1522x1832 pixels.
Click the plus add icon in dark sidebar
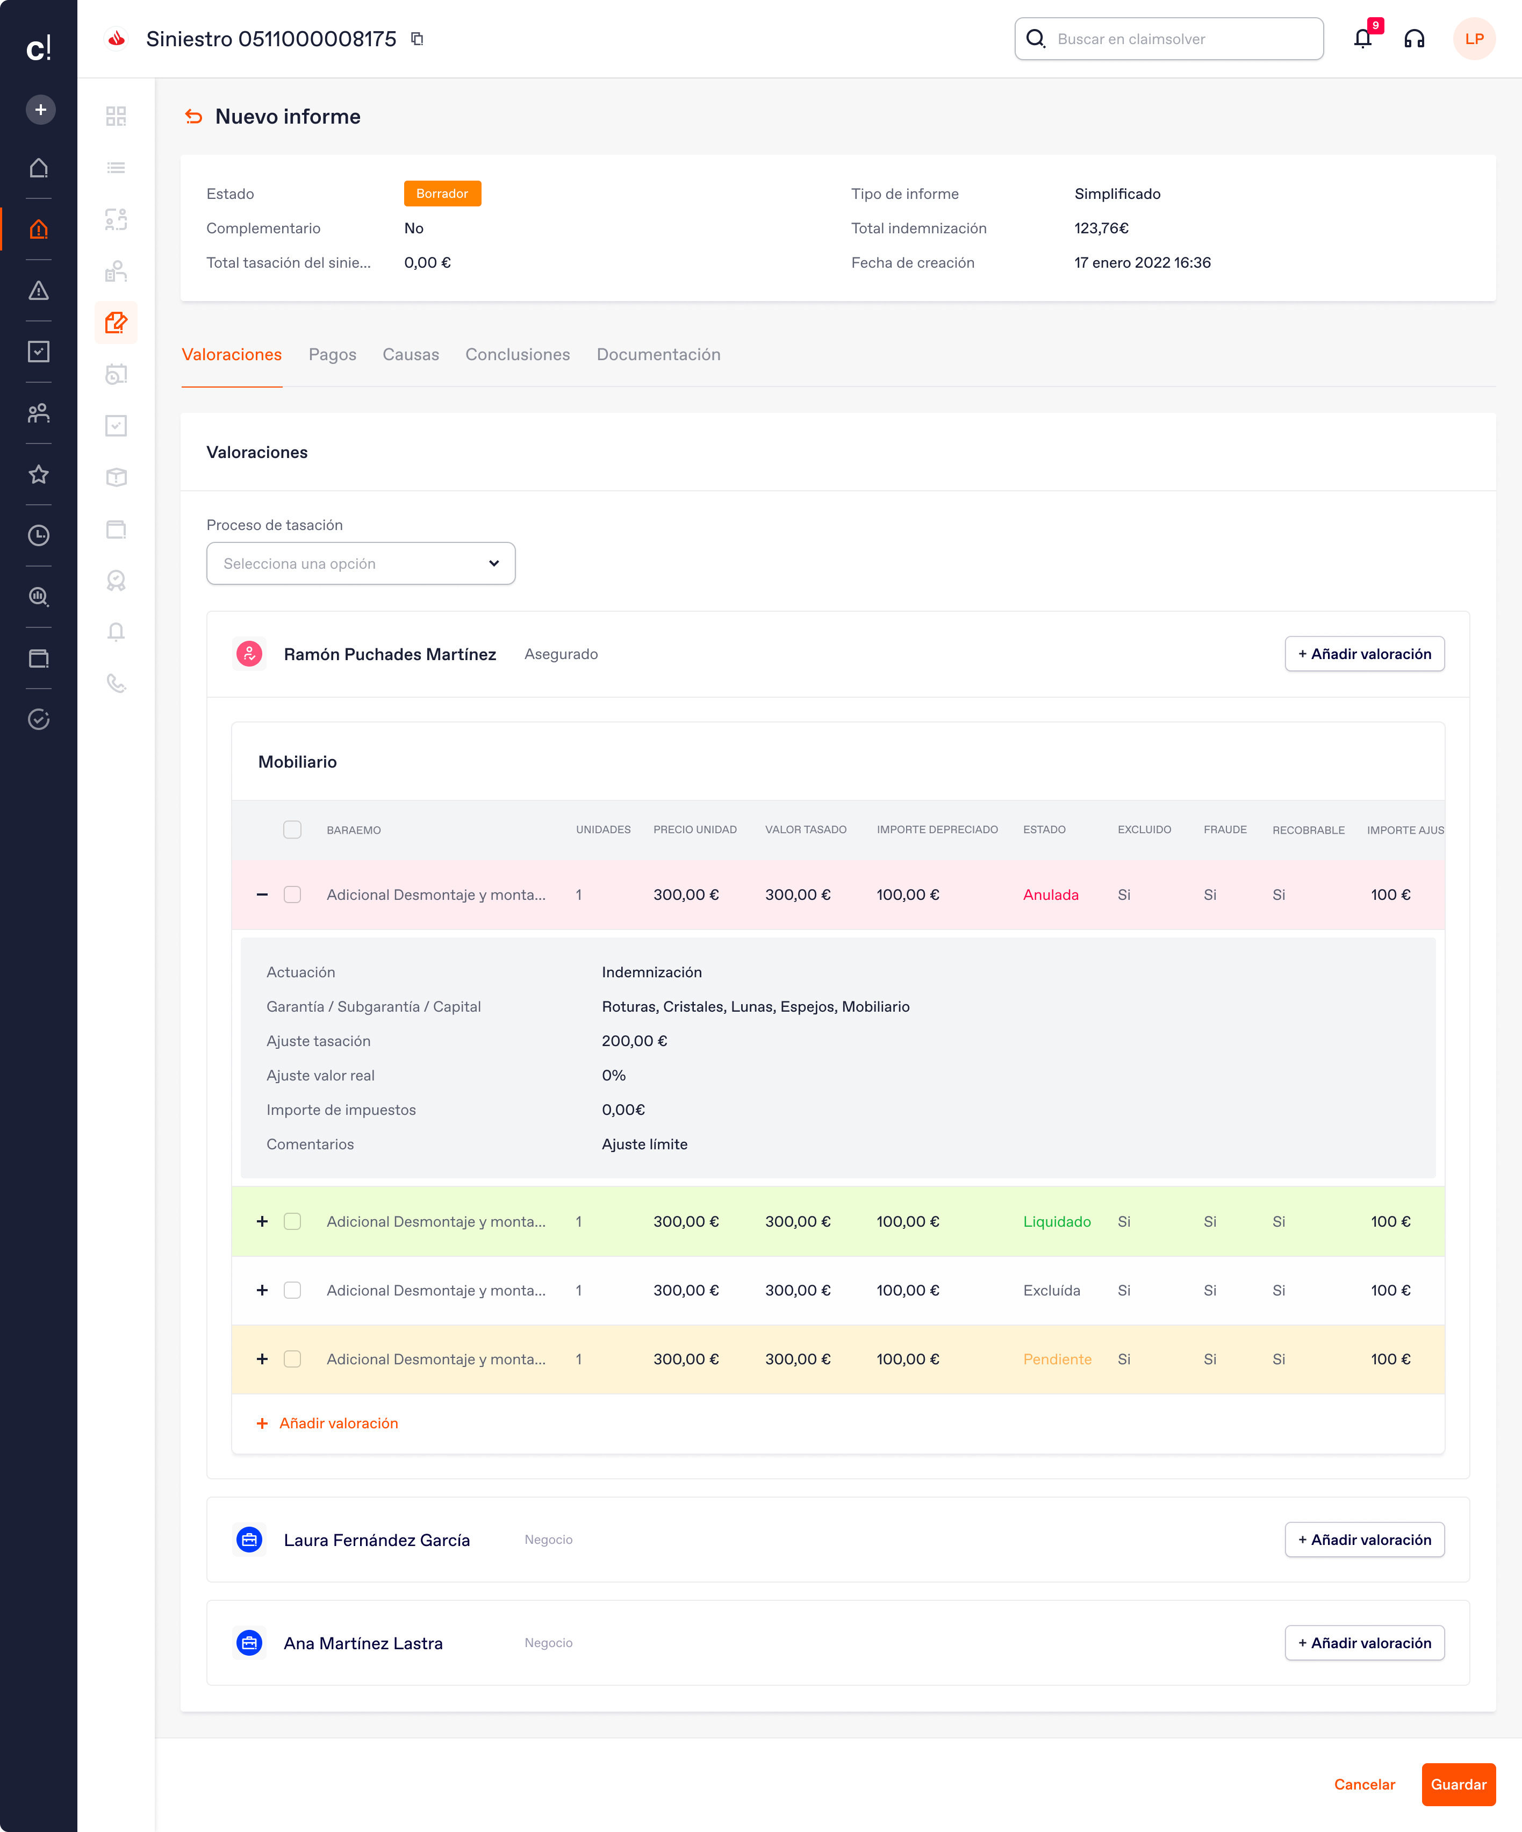(x=40, y=110)
